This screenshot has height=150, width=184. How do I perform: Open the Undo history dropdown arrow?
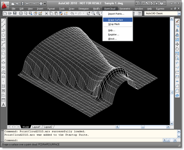(x=76, y=13)
